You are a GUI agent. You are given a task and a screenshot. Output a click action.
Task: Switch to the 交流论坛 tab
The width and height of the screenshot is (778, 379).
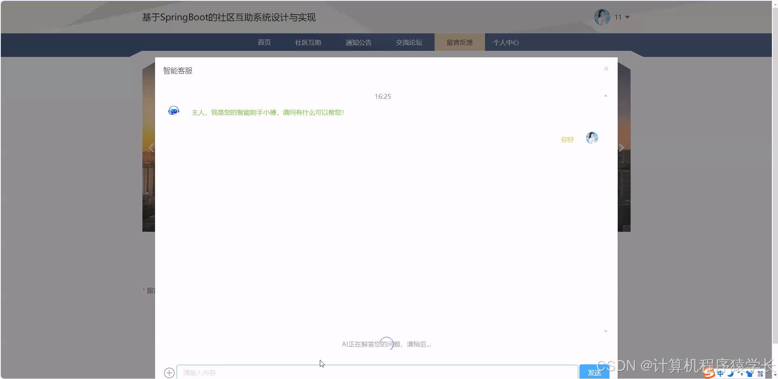409,42
